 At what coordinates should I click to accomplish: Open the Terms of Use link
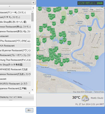click(x=99, y=92)
